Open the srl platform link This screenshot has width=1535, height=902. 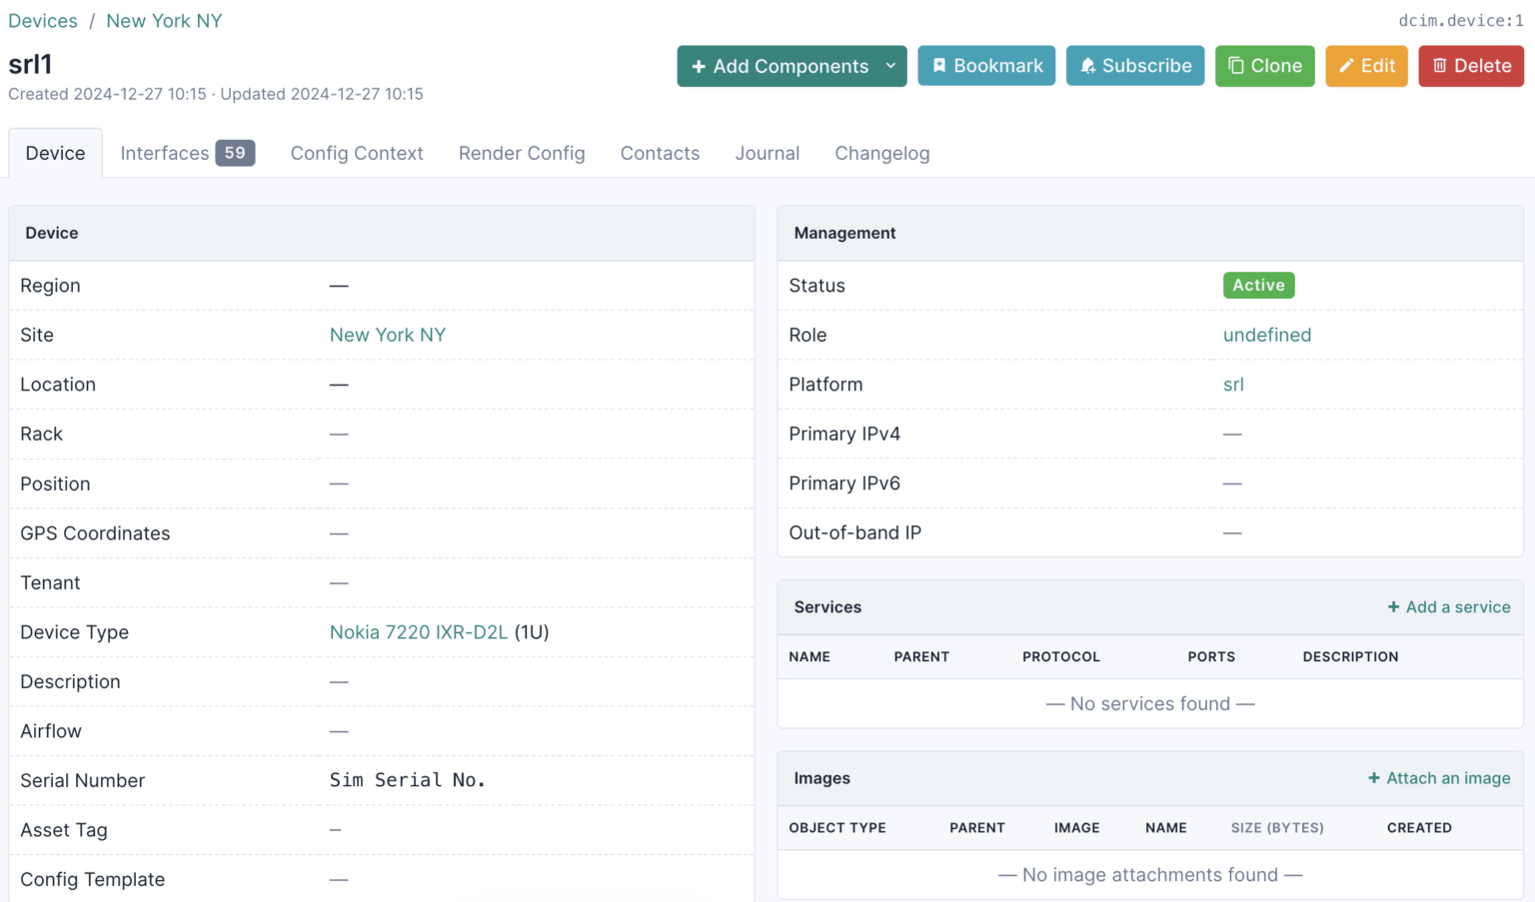coord(1233,385)
